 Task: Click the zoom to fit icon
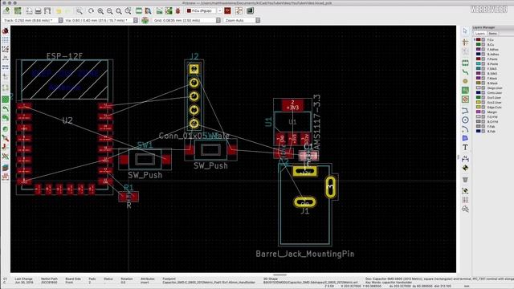point(119,10)
